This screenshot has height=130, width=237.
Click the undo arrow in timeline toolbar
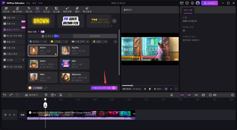4,95
